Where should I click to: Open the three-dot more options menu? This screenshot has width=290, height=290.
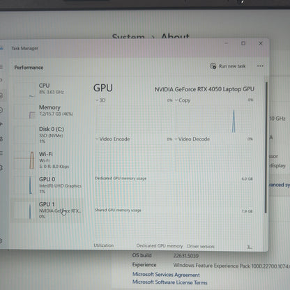[260, 66]
